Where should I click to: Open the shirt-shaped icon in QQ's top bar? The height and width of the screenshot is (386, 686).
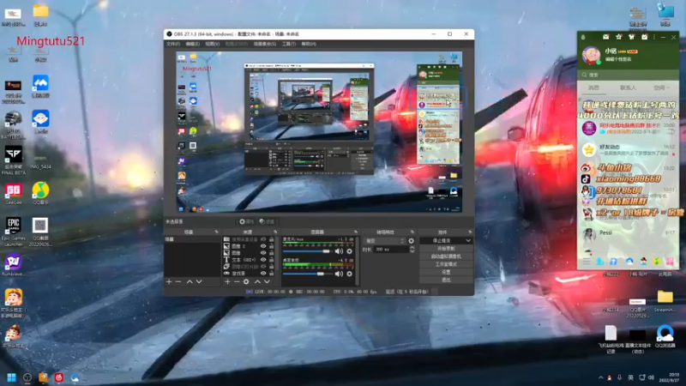pyautogui.click(x=631, y=37)
